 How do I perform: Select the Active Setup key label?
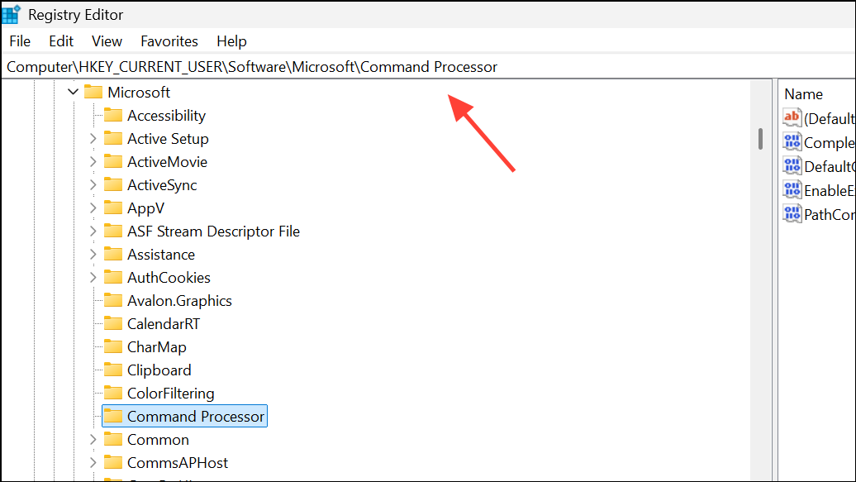point(169,139)
